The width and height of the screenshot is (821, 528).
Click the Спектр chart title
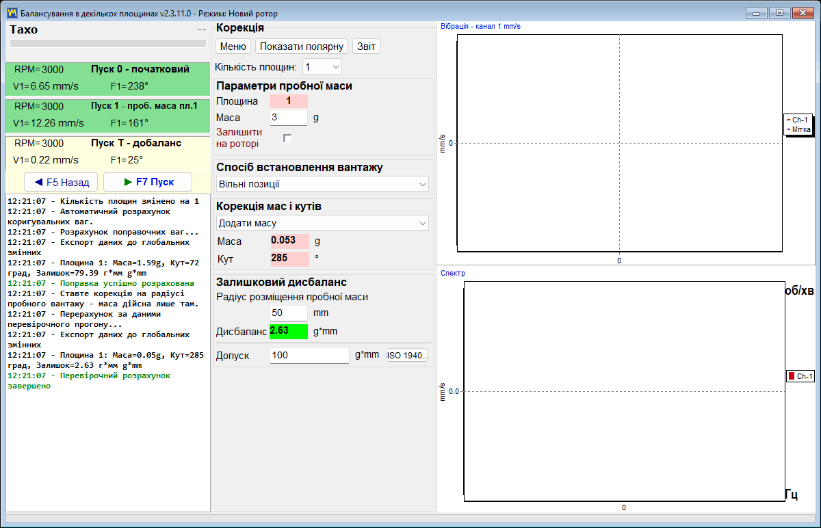click(x=453, y=273)
